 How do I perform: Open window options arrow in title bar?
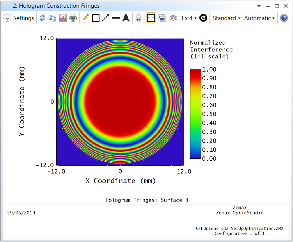[x=259, y=6]
